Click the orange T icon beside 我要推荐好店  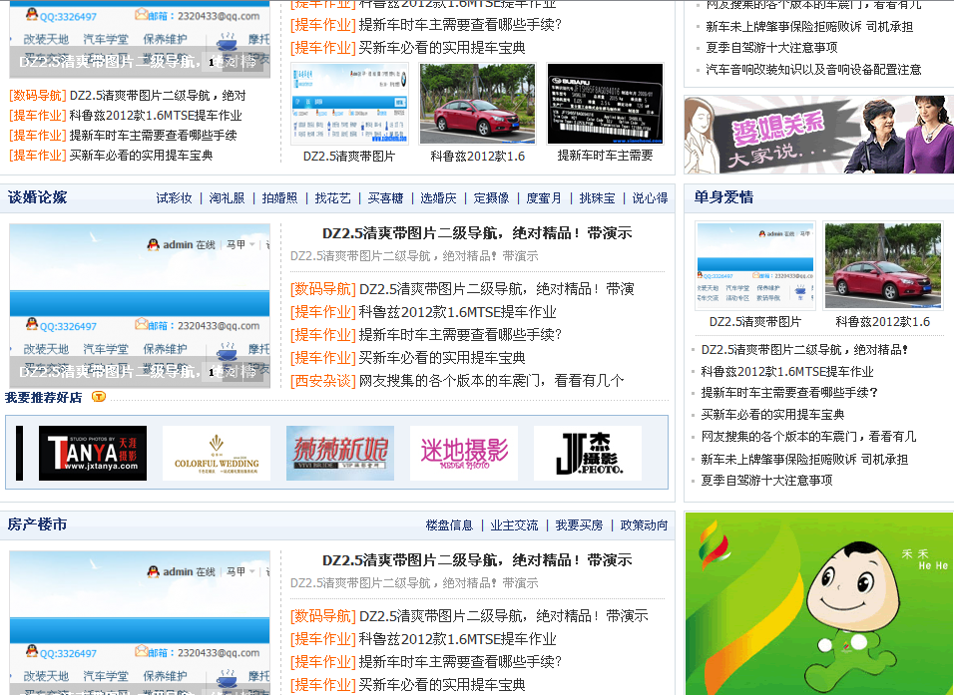[99, 397]
